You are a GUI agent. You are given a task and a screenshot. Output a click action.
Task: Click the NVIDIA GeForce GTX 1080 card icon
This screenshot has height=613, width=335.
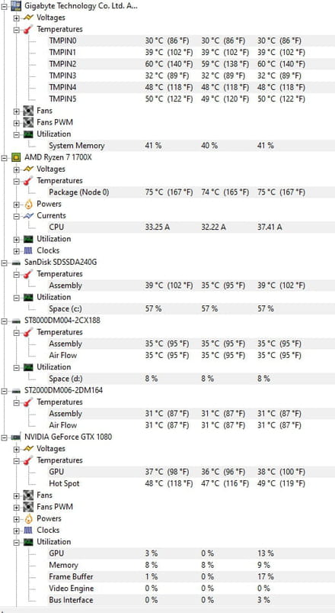16,437
